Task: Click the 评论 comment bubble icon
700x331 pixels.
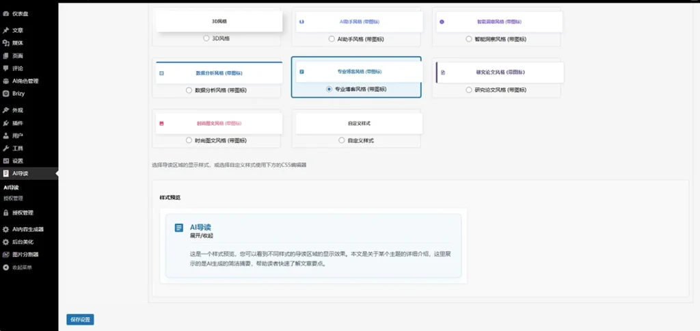Action: [x=6, y=68]
